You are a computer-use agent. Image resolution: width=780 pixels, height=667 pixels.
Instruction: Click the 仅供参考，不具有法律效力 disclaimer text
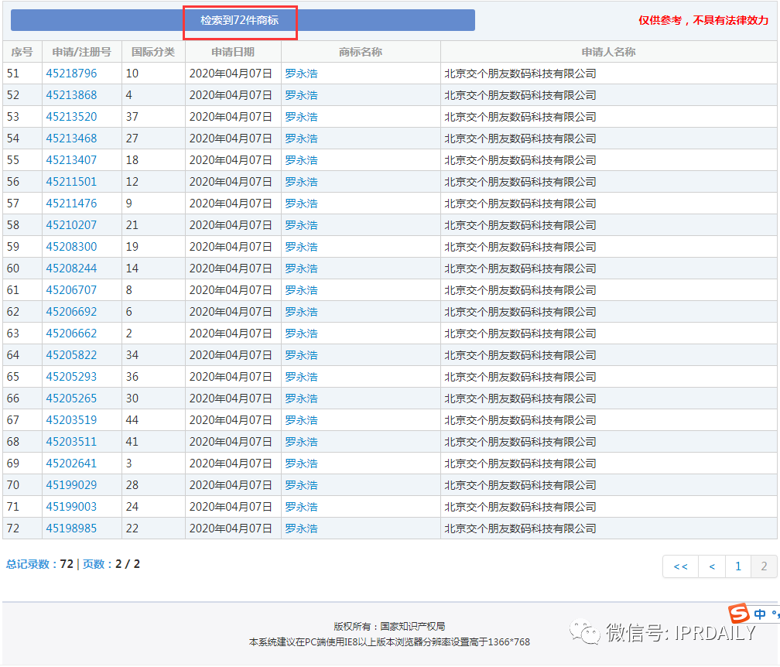(703, 20)
